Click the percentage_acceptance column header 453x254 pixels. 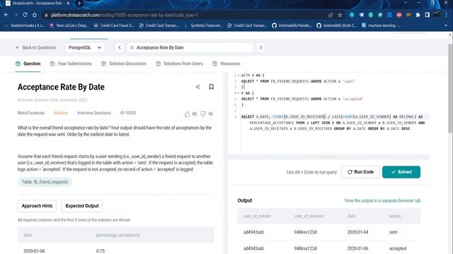coord(118,235)
